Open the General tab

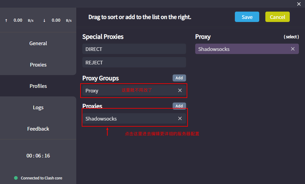pos(38,43)
